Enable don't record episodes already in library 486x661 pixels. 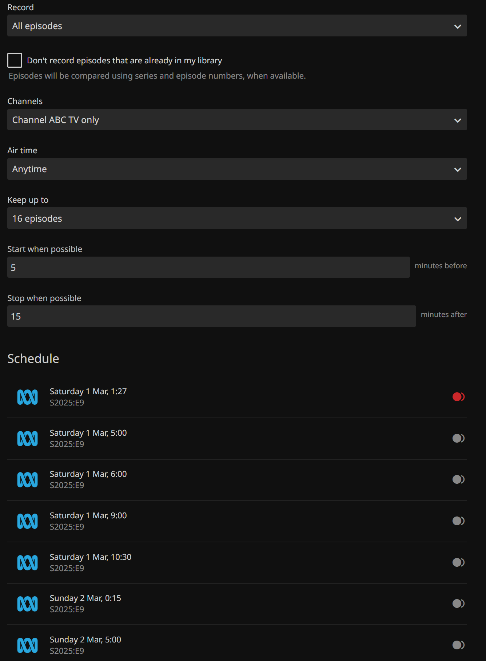15,60
